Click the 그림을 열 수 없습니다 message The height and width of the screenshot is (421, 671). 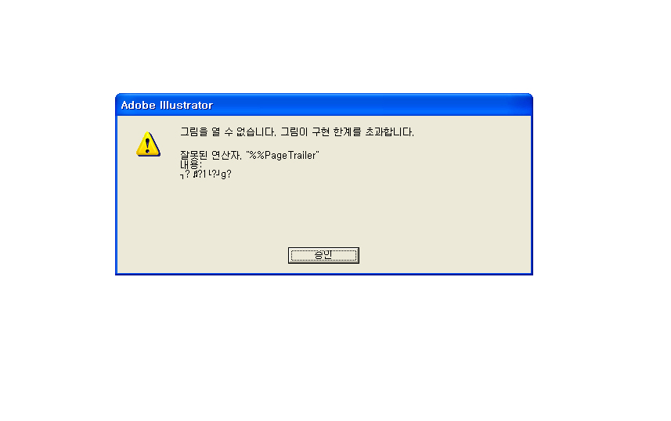[x=228, y=131]
